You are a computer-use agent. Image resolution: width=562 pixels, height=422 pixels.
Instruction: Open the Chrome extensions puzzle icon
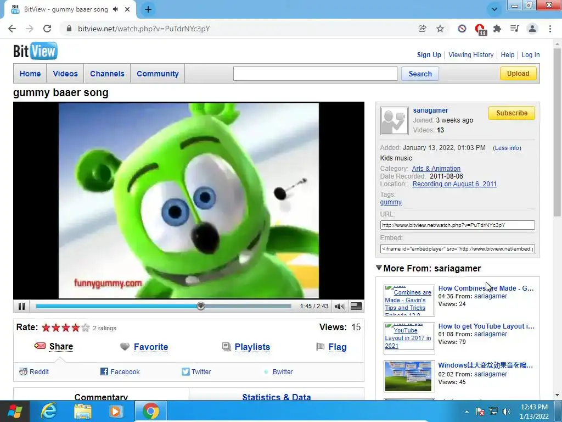click(x=497, y=29)
